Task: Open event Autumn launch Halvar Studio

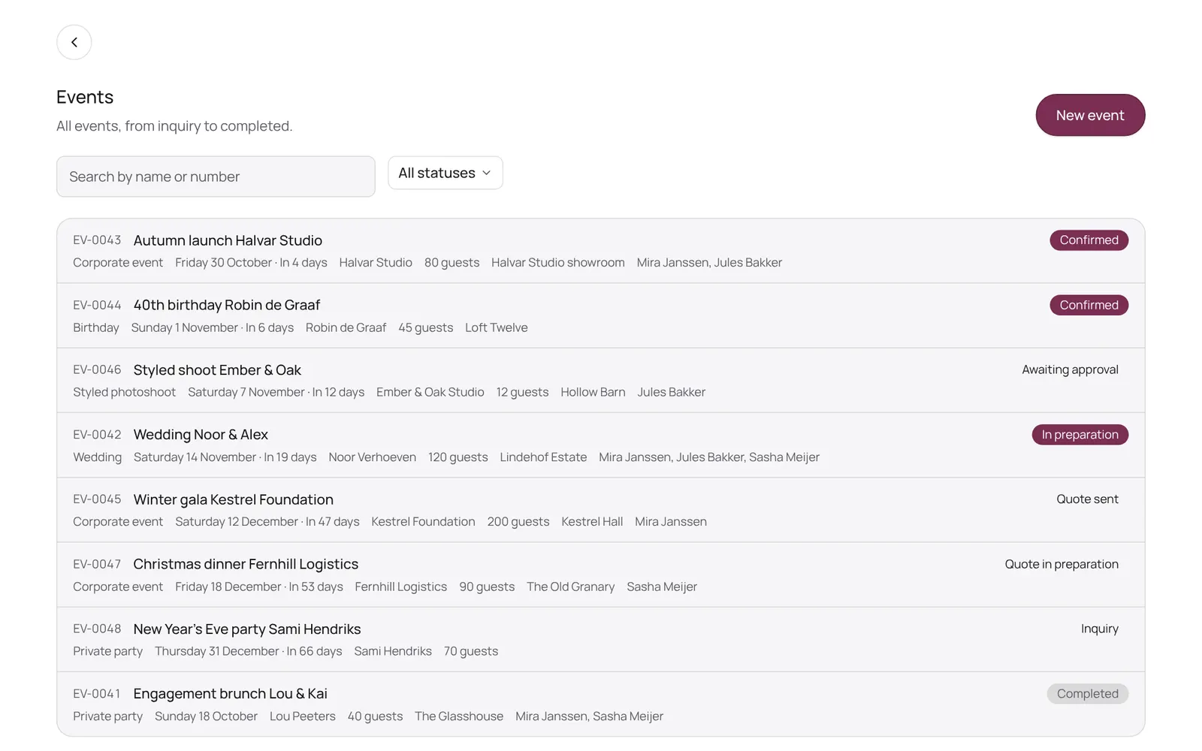Action: [600, 251]
